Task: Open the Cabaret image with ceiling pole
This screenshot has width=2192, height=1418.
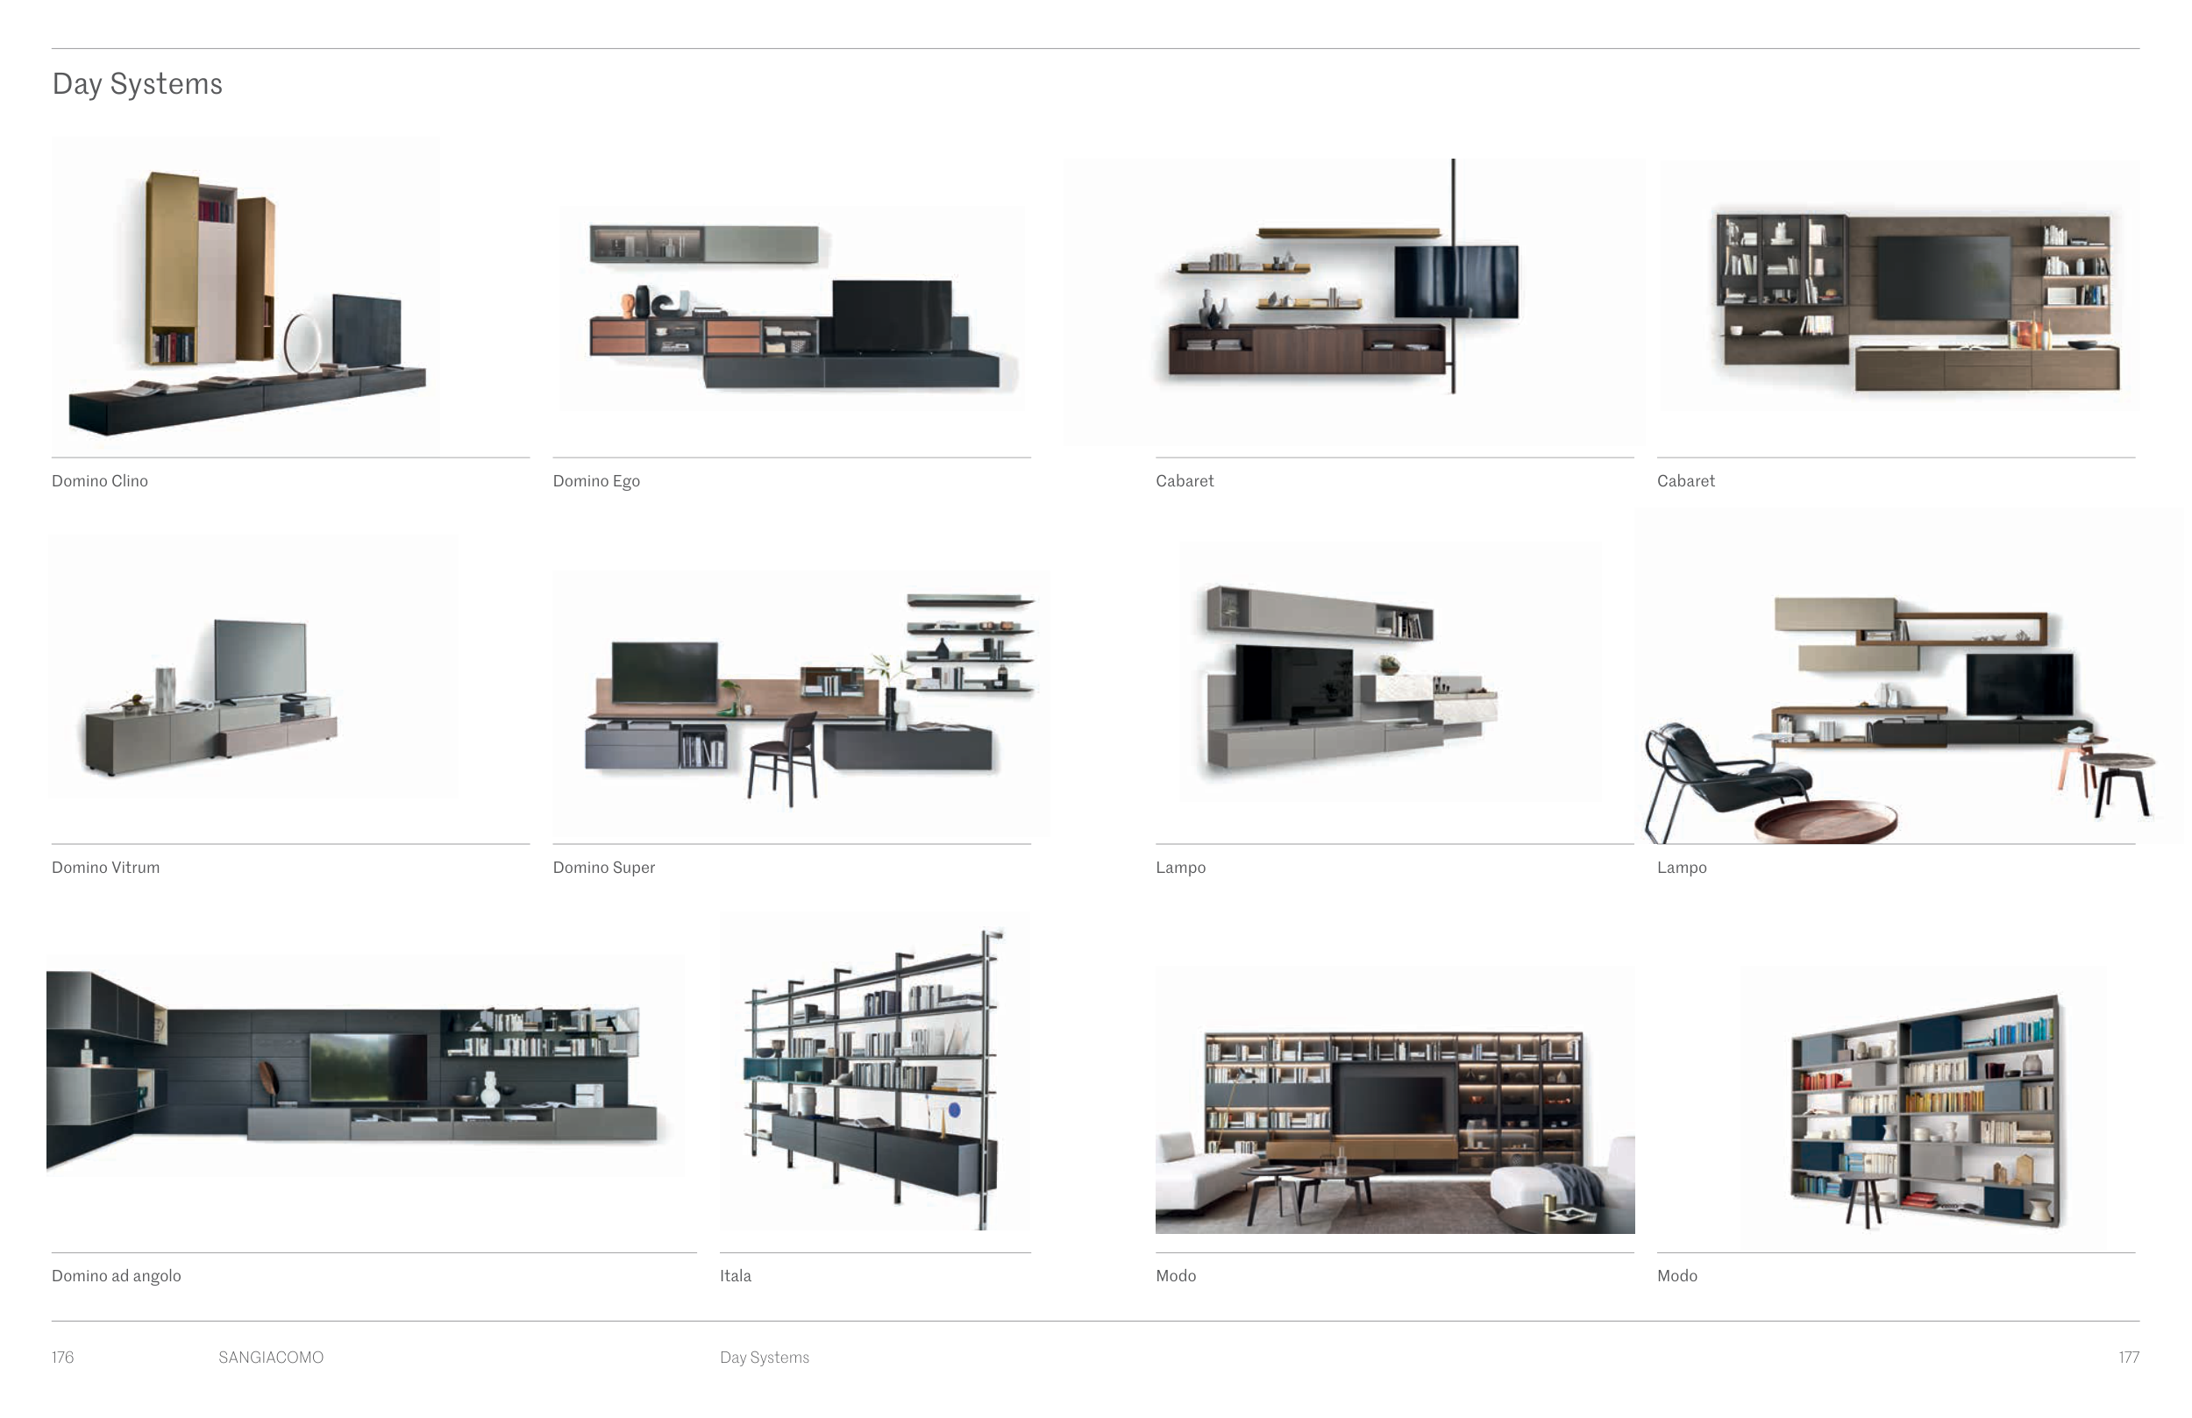Action: (1354, 302)
